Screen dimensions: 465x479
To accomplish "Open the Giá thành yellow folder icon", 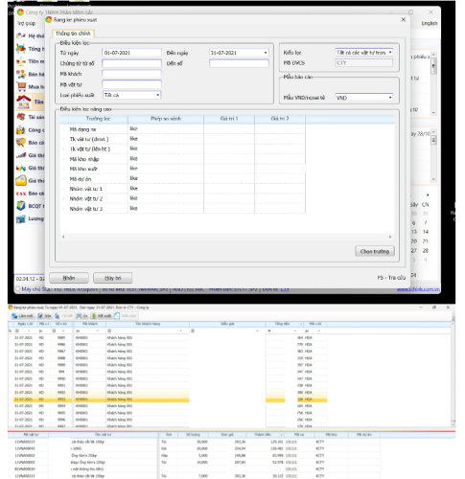I will (x=21, y=180).
